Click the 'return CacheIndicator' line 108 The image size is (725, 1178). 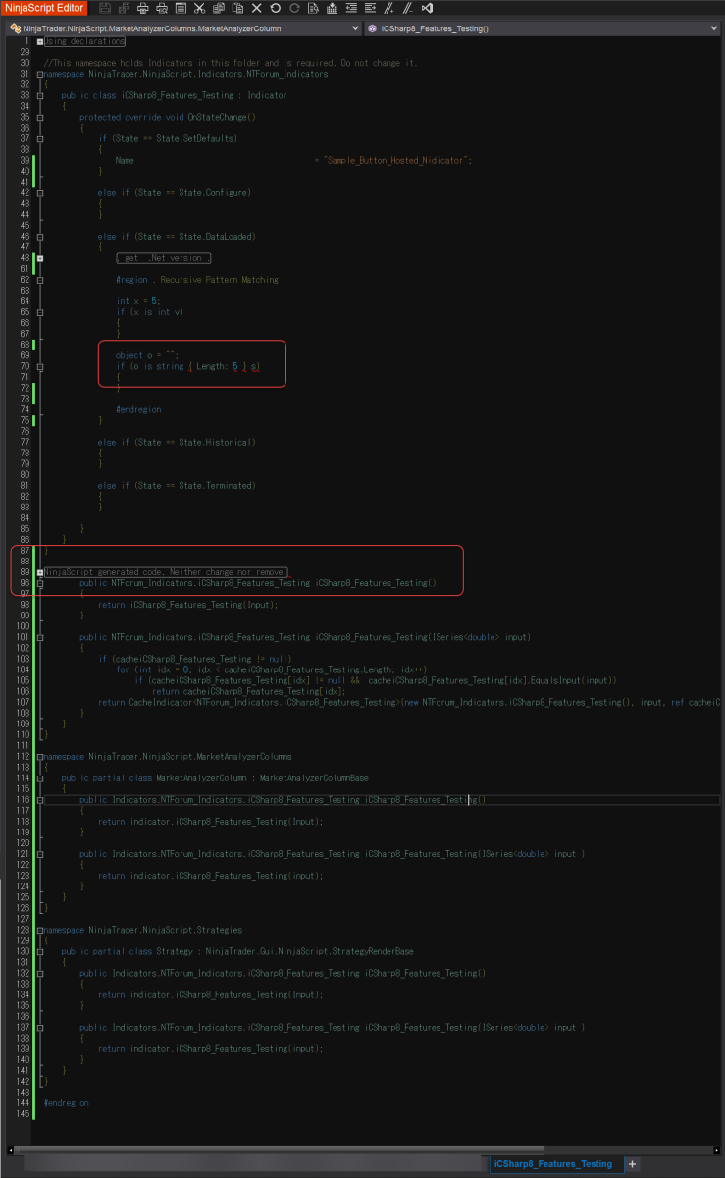[x=409, y=702]
